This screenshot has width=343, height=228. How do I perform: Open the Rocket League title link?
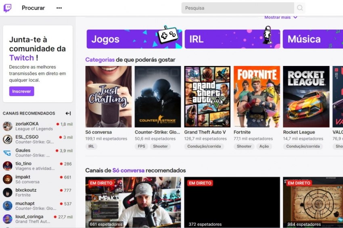click(x=299, y=132)
